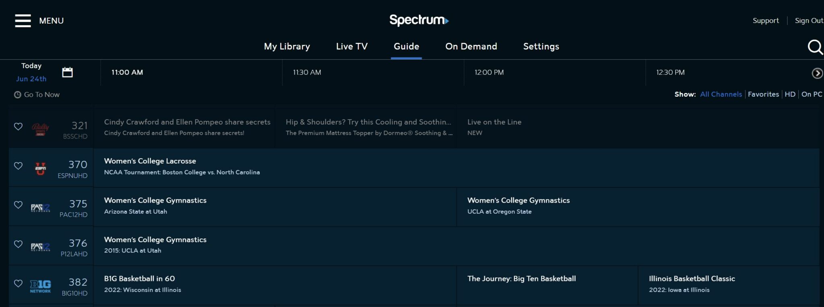Screen dimensions: 824x307
Task: Select Pac-12 channel 376 logo
Action: click(40, 247)
